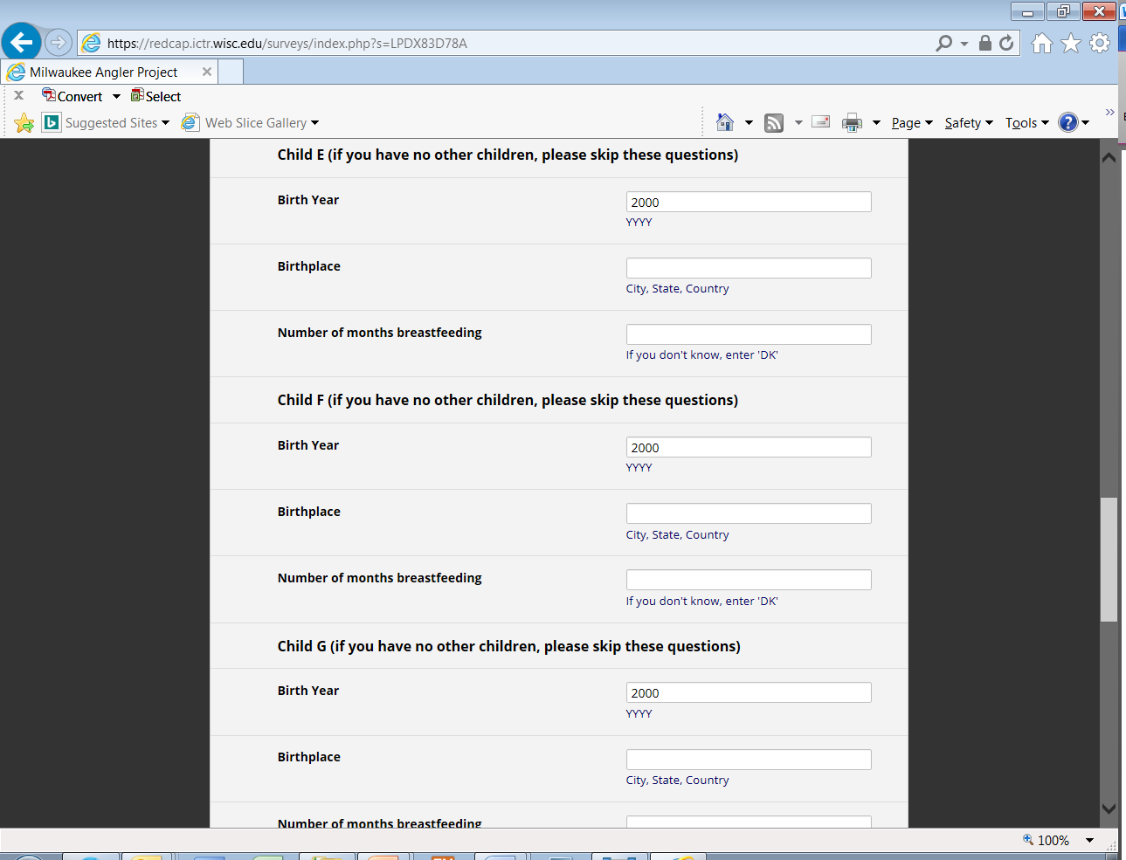Click Child E Birth Year field

point(749,202)
